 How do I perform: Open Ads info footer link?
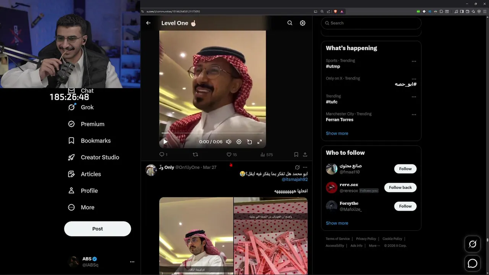[x=356, y=246]
